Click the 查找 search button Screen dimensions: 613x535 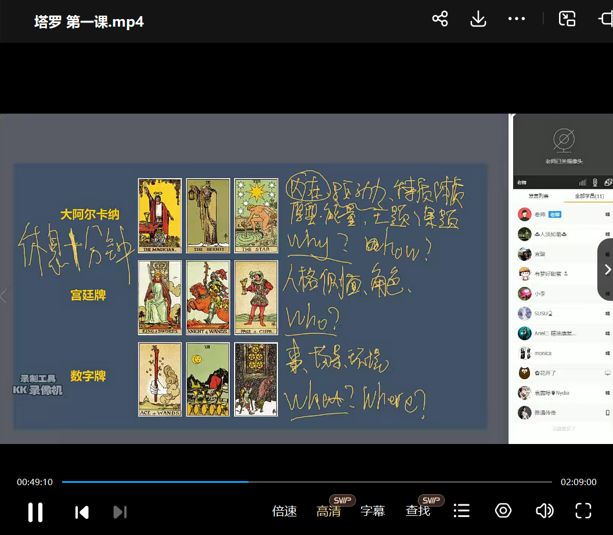[417, 511]
